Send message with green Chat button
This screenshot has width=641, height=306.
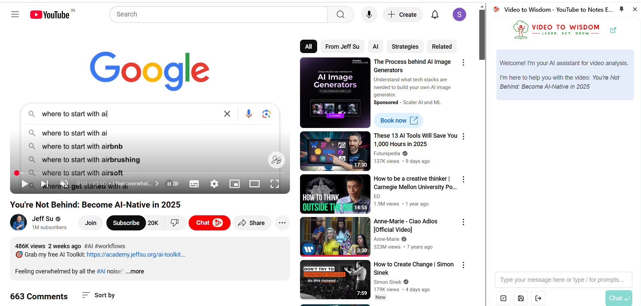(619, 298)
